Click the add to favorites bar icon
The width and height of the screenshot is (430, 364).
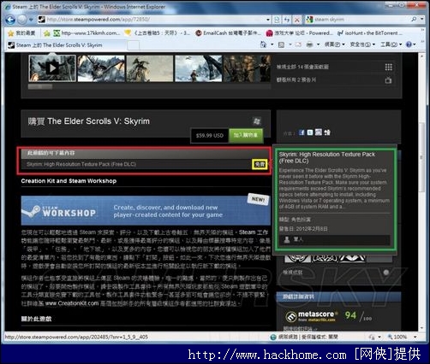[x=47, y=33]
